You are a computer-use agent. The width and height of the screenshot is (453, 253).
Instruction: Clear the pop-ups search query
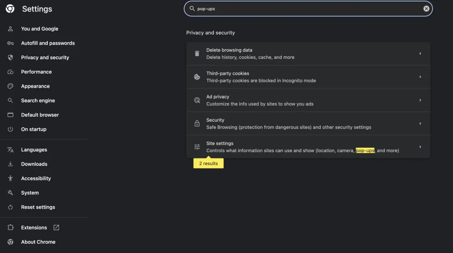[x=426, y=8]
